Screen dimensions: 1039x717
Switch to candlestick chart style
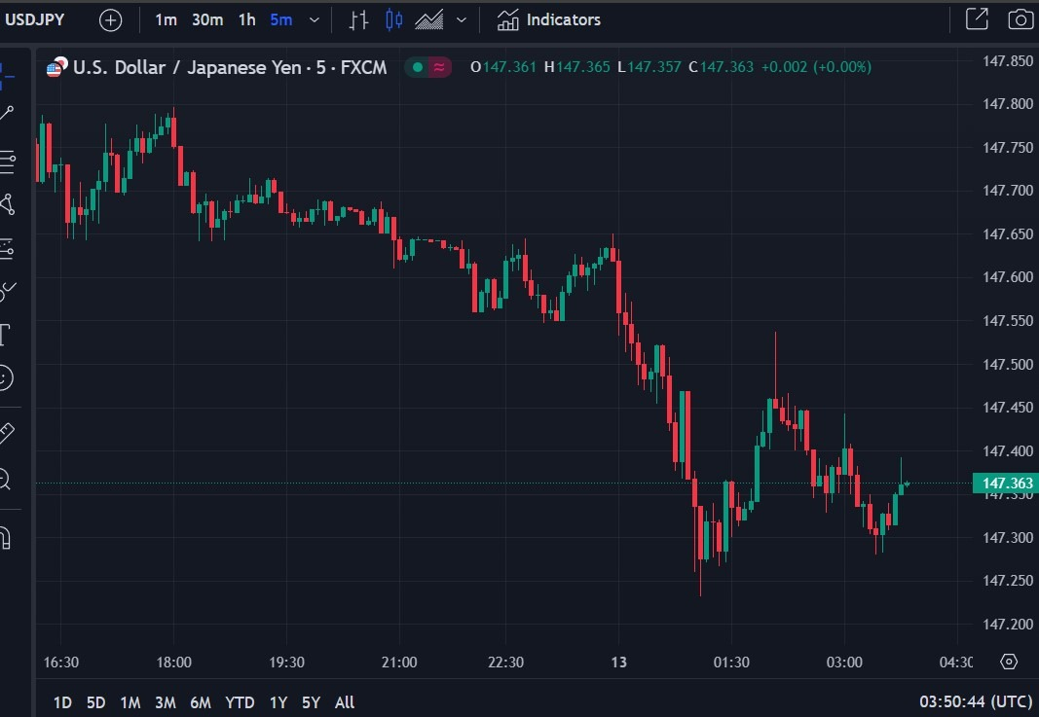click(393, 20)
